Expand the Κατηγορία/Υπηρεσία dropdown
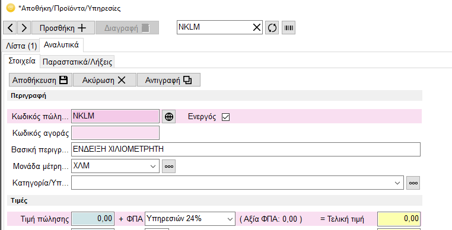452x230 pixels. coord(397,183)
